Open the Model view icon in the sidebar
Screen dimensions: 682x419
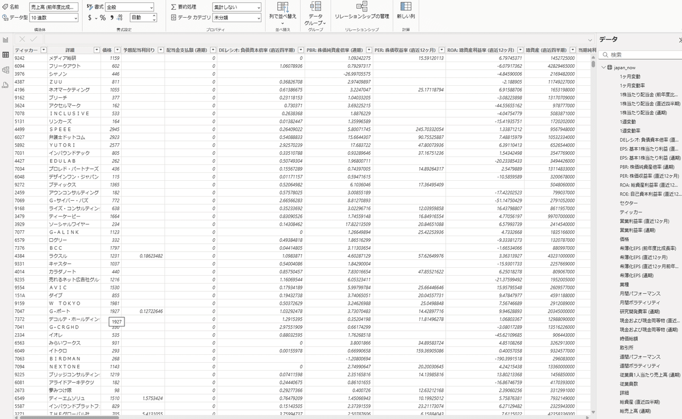point(6,70)
